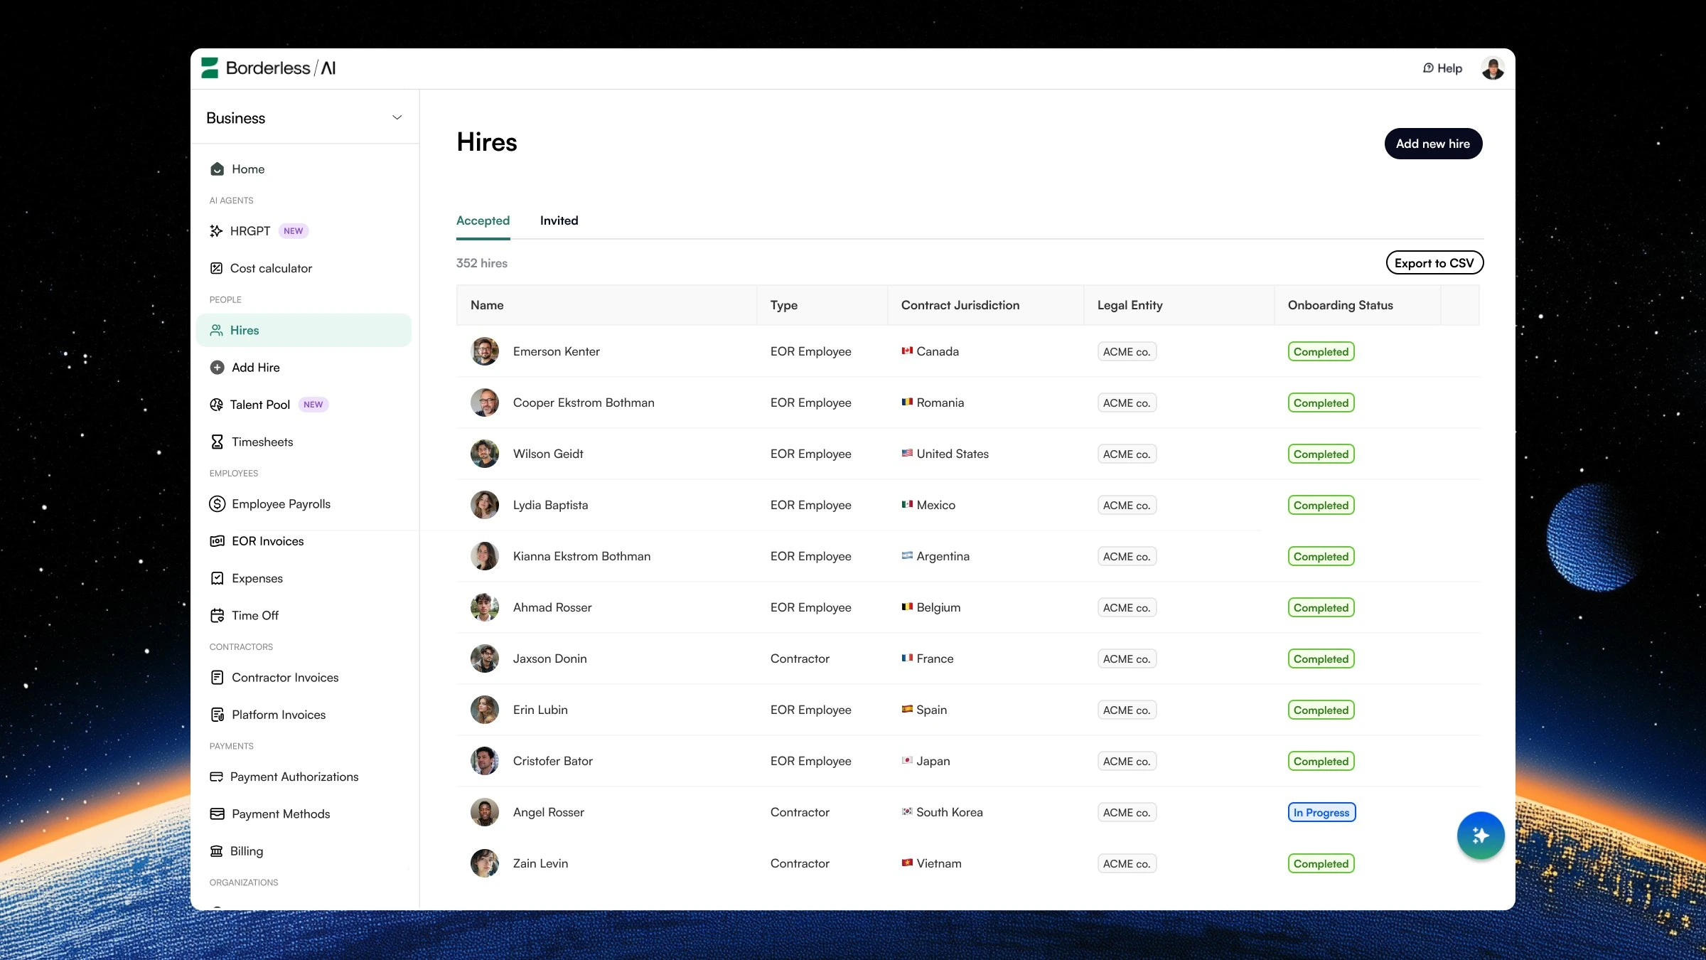
Task: Open the Help link
Action: (x=1442, y=68)
